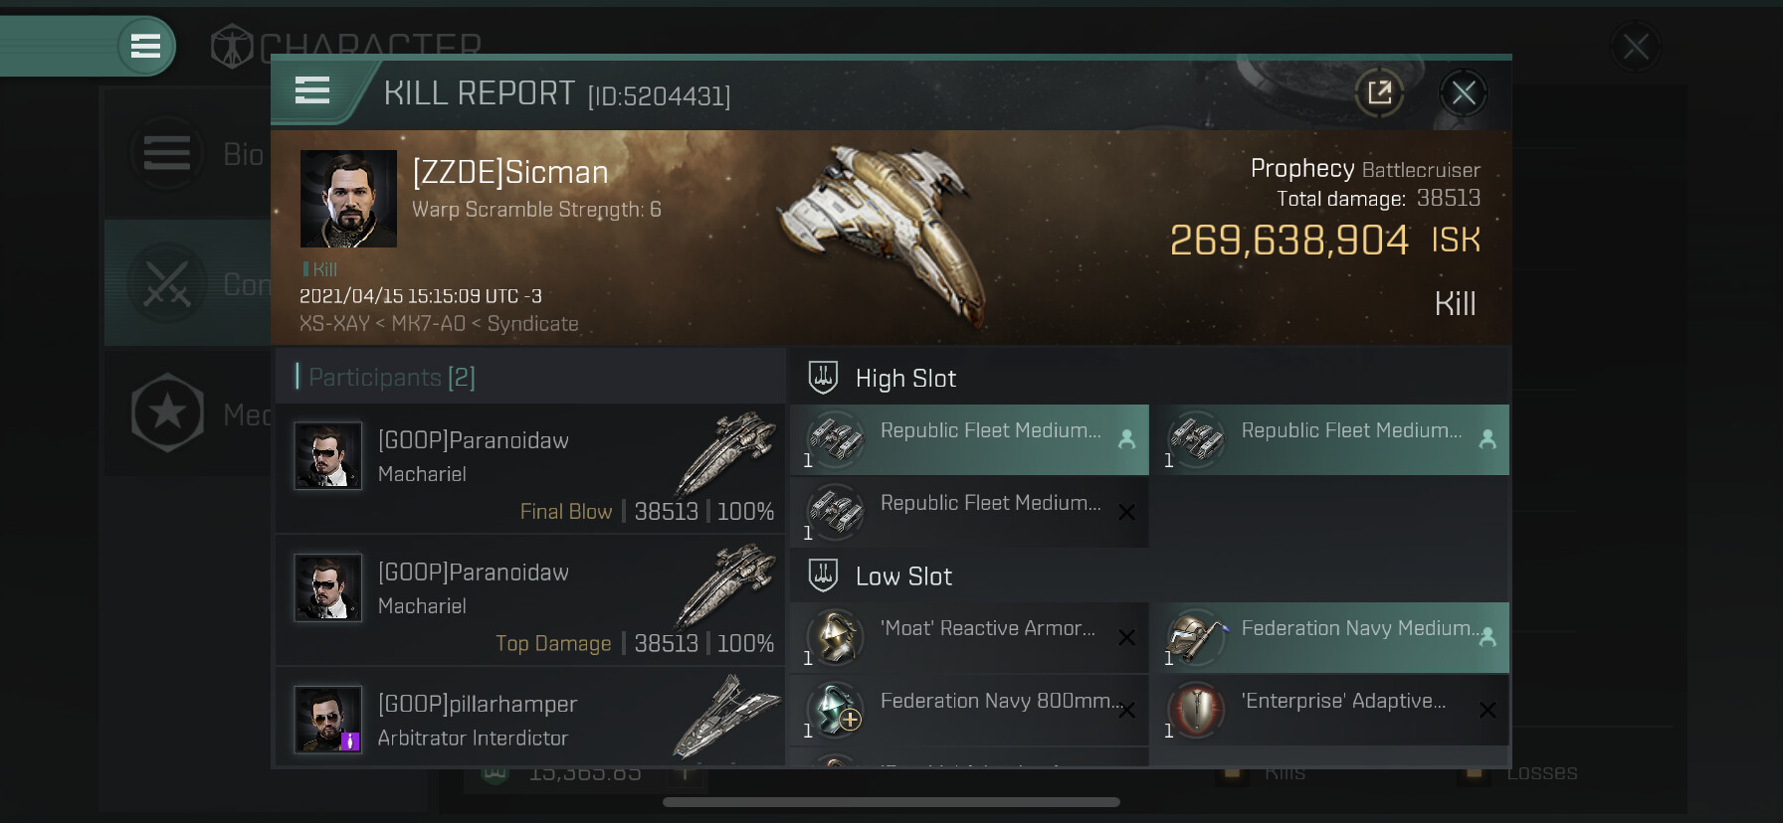Viewport: 1783px width, 823px height.
Task: Click the High Slot shield icon
Action: [823, 378]
